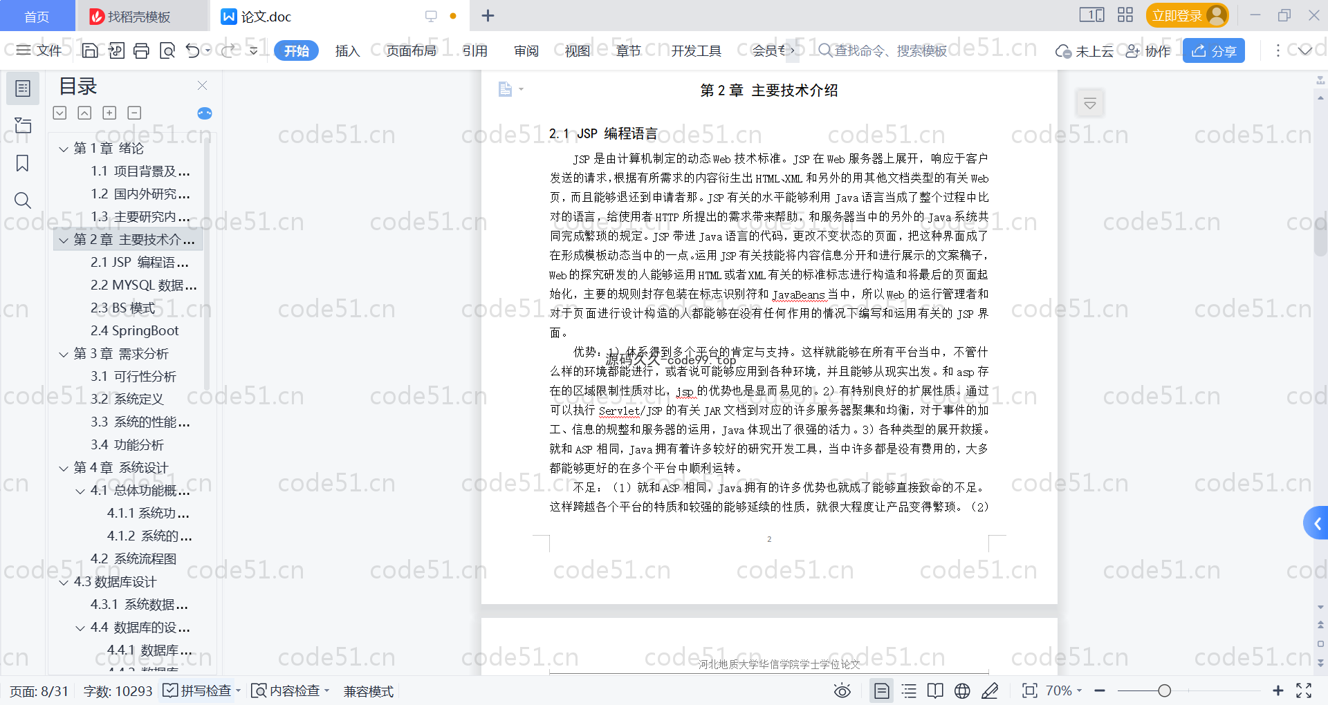Click the page 8/31 status indicator
The image size is (1328, 705).
(x=39, y=691)
